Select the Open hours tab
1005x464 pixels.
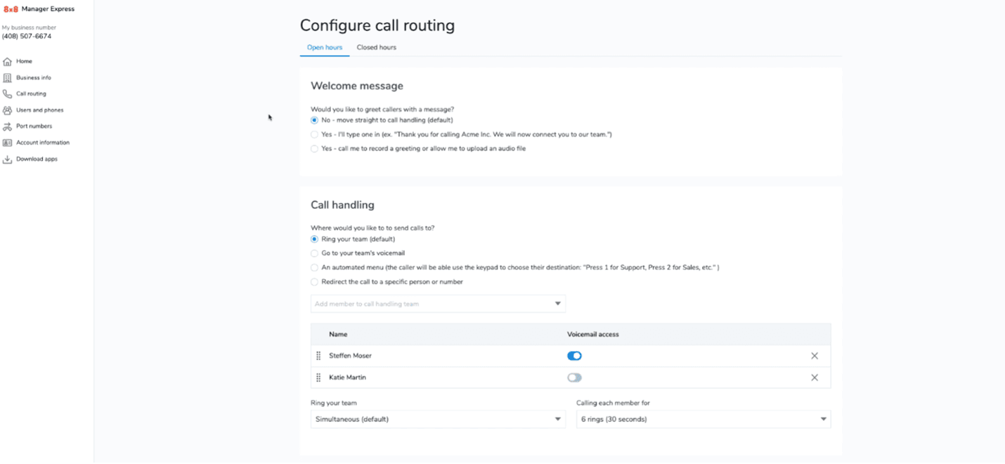tap(325, 48)
